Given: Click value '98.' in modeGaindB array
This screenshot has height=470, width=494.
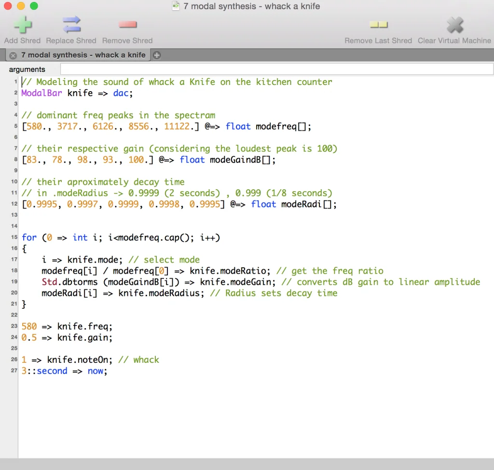Looking at the screenshot, I should 85,160.
